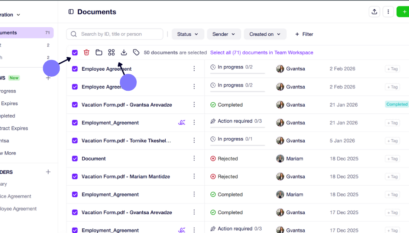Click Mariam avatar in Document row
Viewport: 409px width, 233px height.
pyautogui.click(x=280, y=158)
